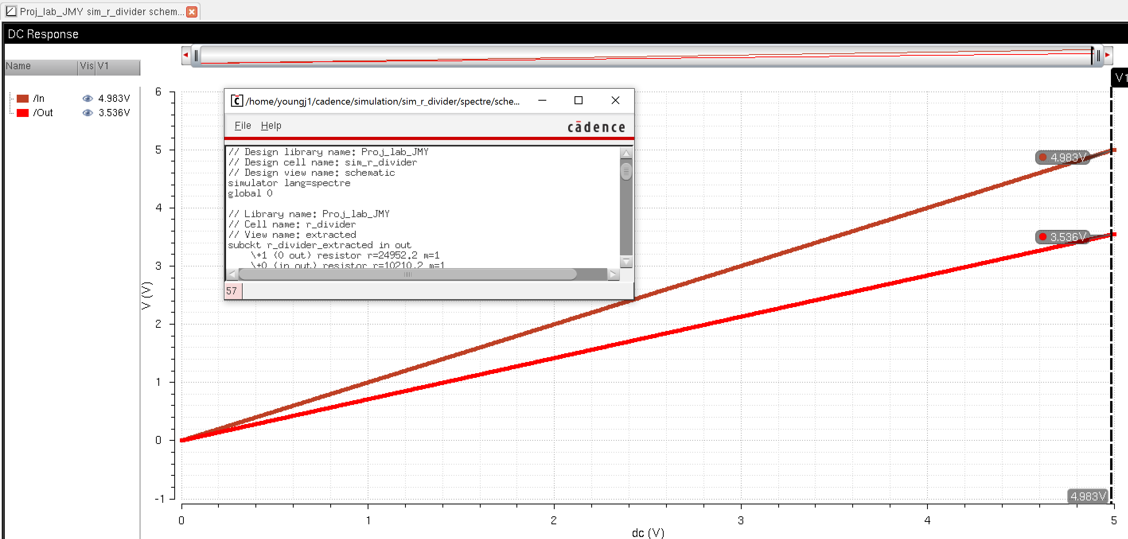The width and height of the screenshot is (1128, 539).
Task: Toggle visibility eye for /Out signal
Action: pyautogui.click(x=88, y=113)
